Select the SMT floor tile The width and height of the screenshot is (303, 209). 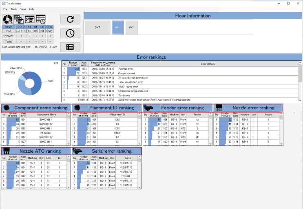(97, 27)
